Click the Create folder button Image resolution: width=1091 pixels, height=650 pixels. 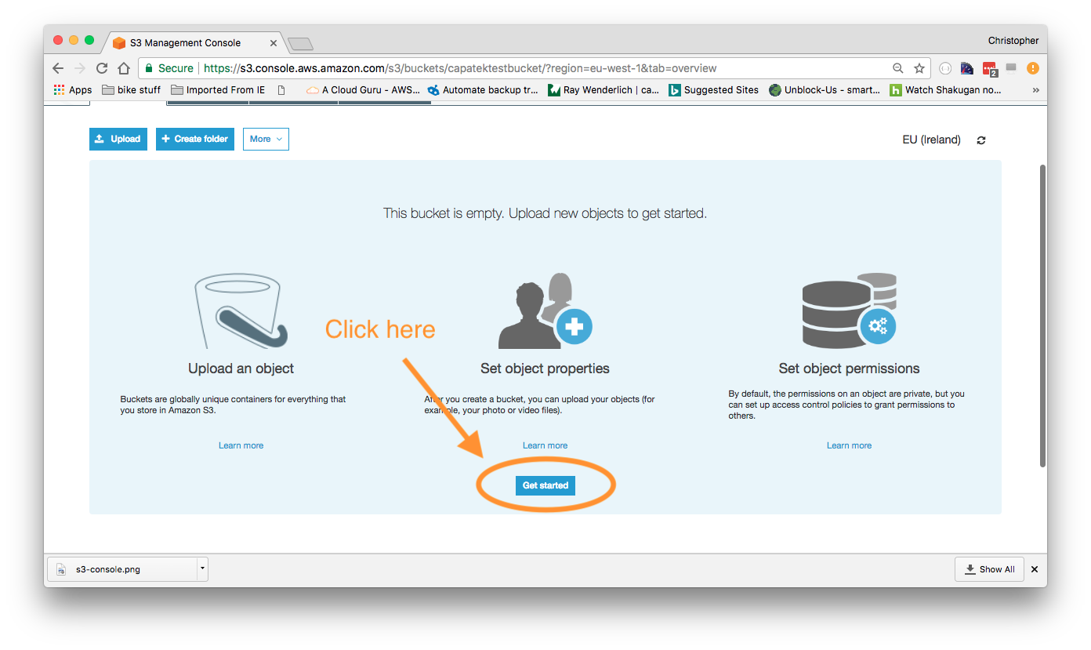coord(194,139)
